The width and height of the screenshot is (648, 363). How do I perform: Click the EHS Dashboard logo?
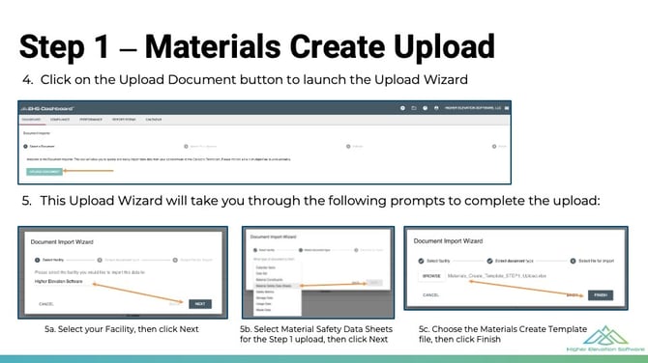[47, 109]
